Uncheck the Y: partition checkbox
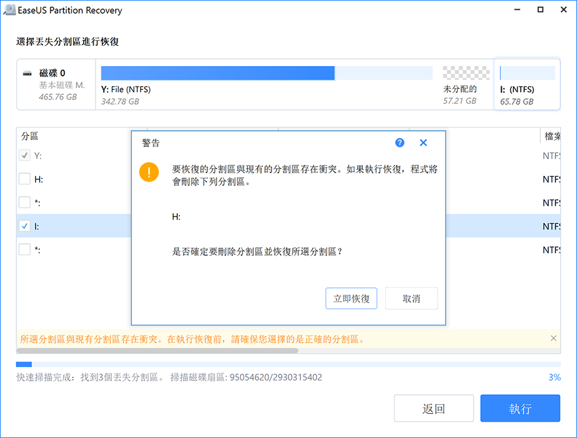This screenshot has height=438, width=577. coord(24,156)
